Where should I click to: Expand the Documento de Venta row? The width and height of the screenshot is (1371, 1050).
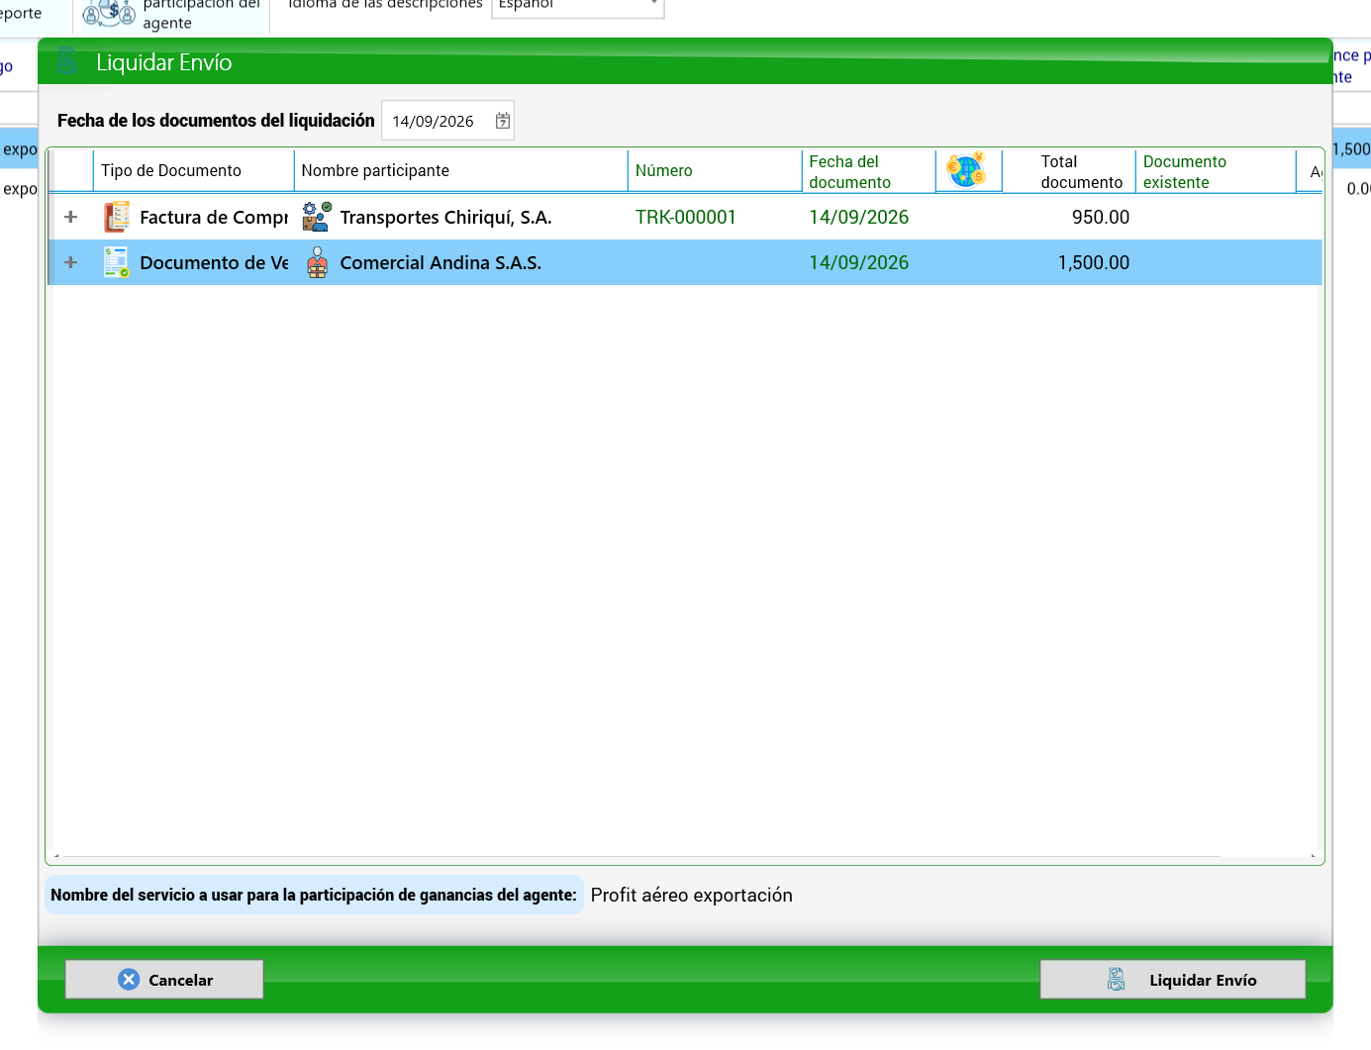pyautogui.click(x=70, y=262)
